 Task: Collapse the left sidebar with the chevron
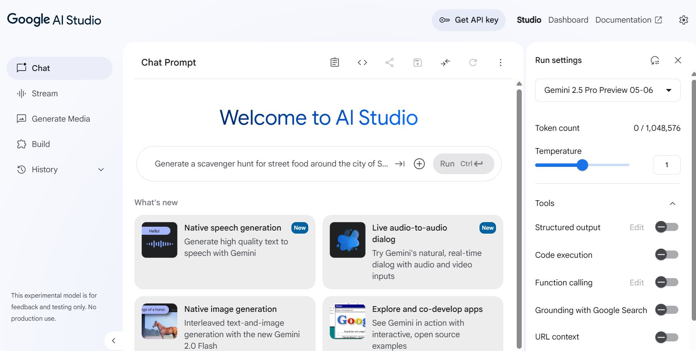tap(114, 341)
